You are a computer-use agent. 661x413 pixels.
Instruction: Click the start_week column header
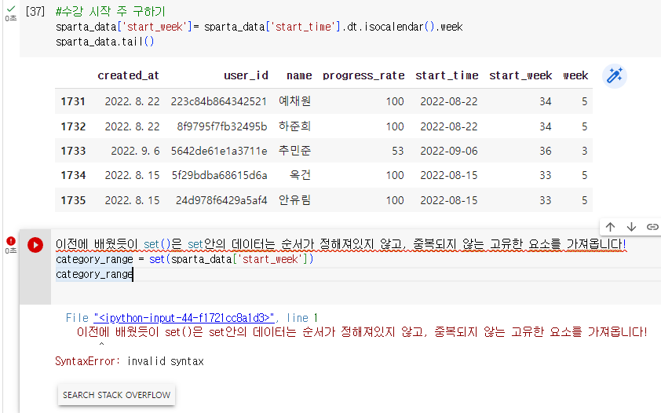(x=520, y=75)
